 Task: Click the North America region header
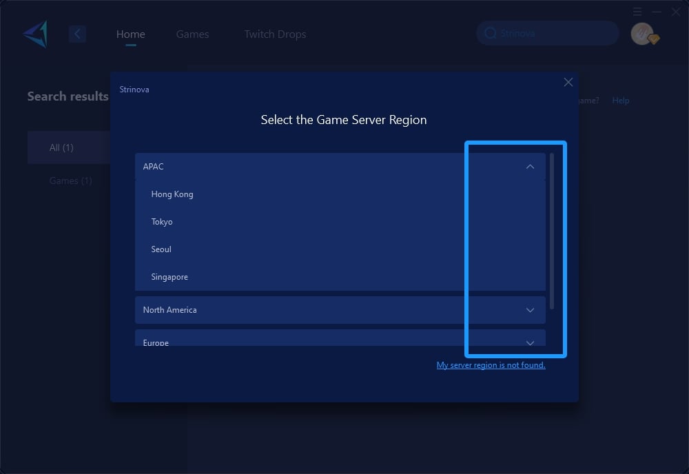(x=340, y=310)
